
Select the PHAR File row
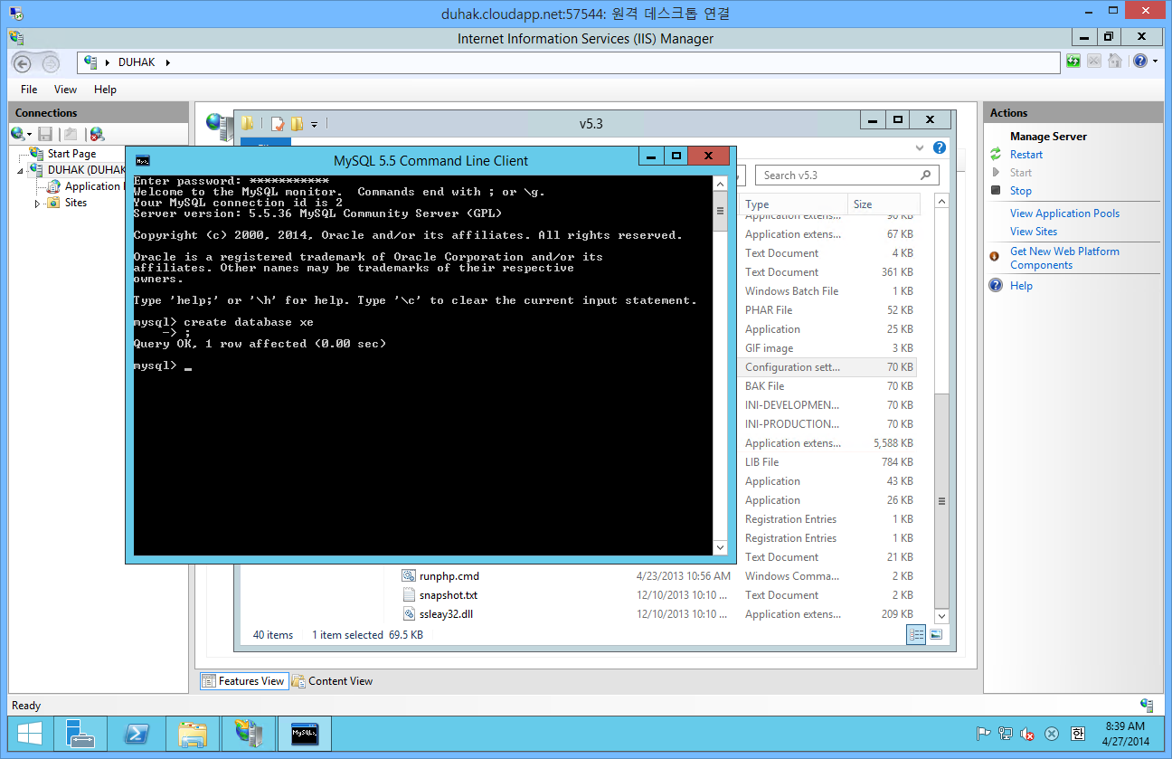click(829, 310)
